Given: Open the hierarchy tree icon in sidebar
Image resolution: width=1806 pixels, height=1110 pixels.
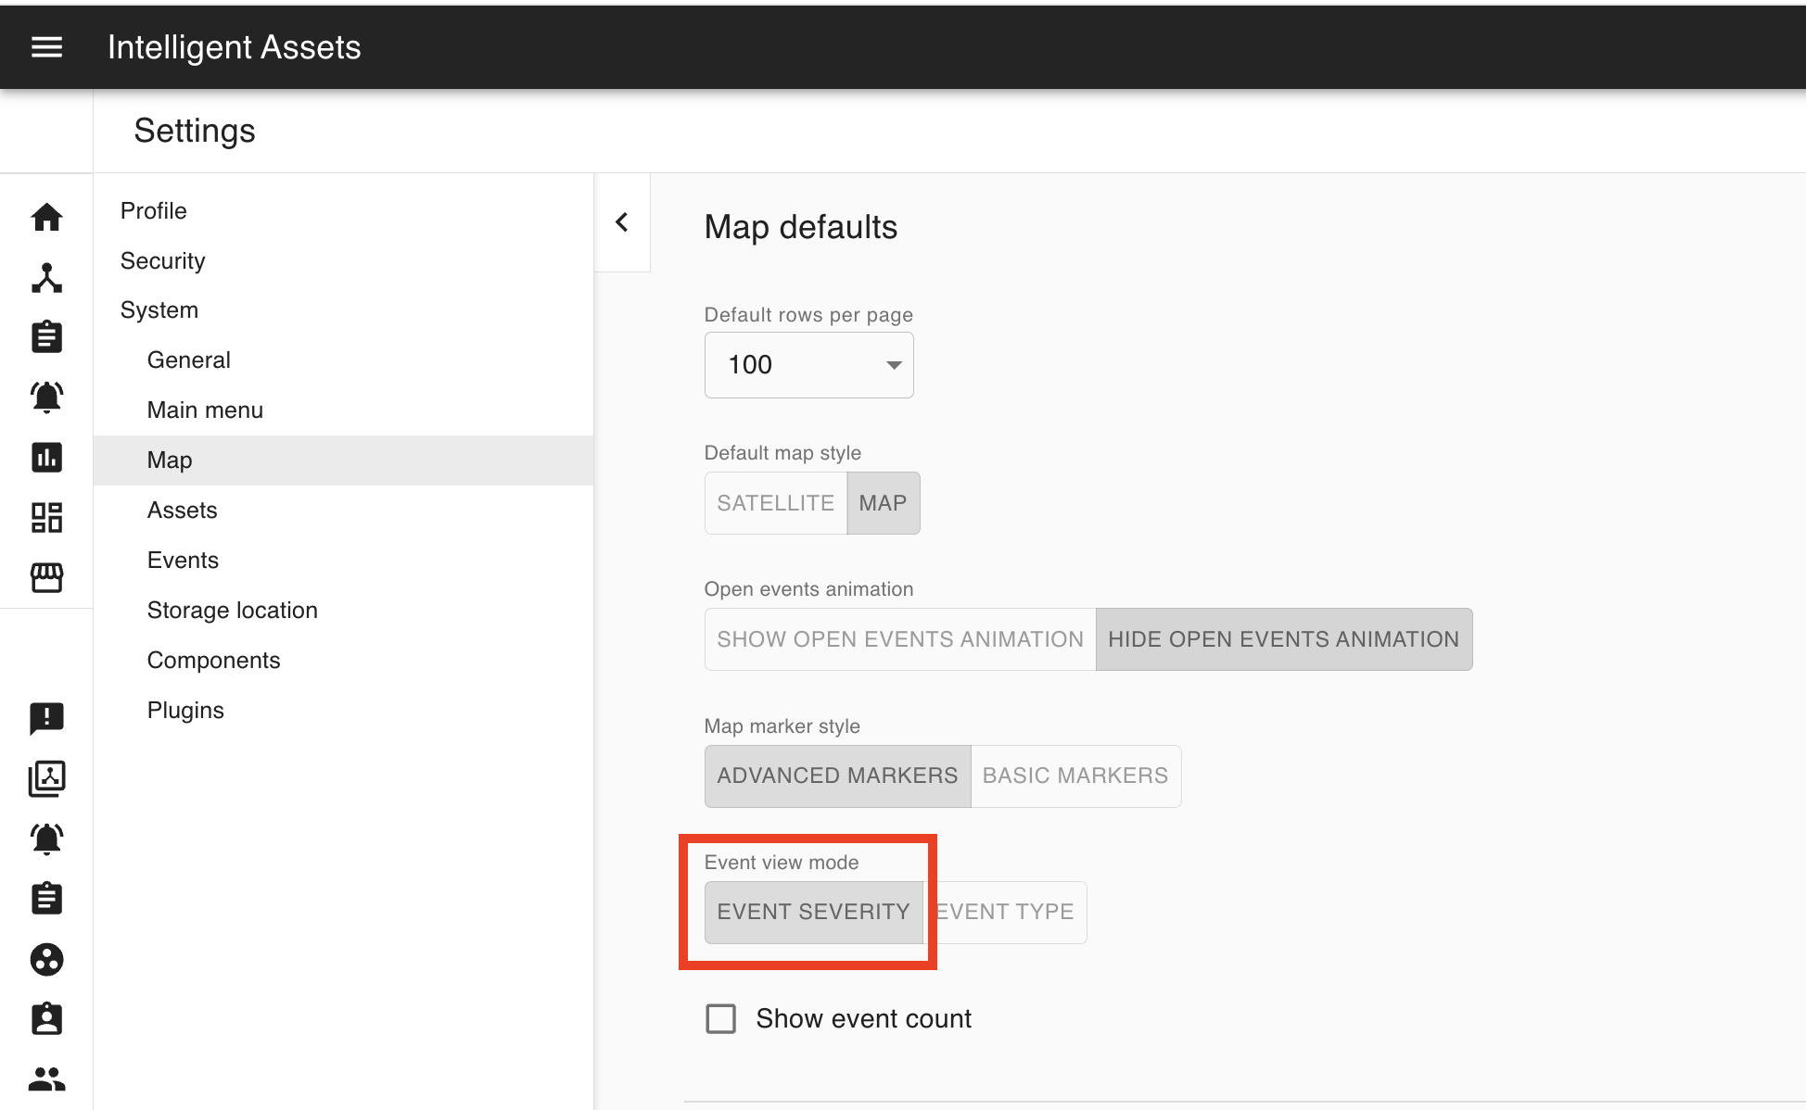Looking at the screenshot, I should point(46,277).
